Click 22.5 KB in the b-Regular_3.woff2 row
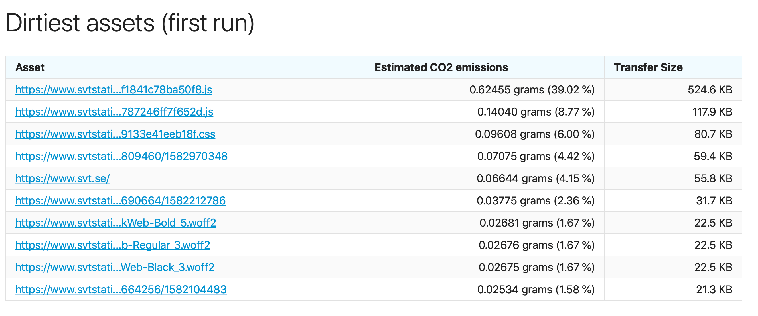 (x=713, y=245)
